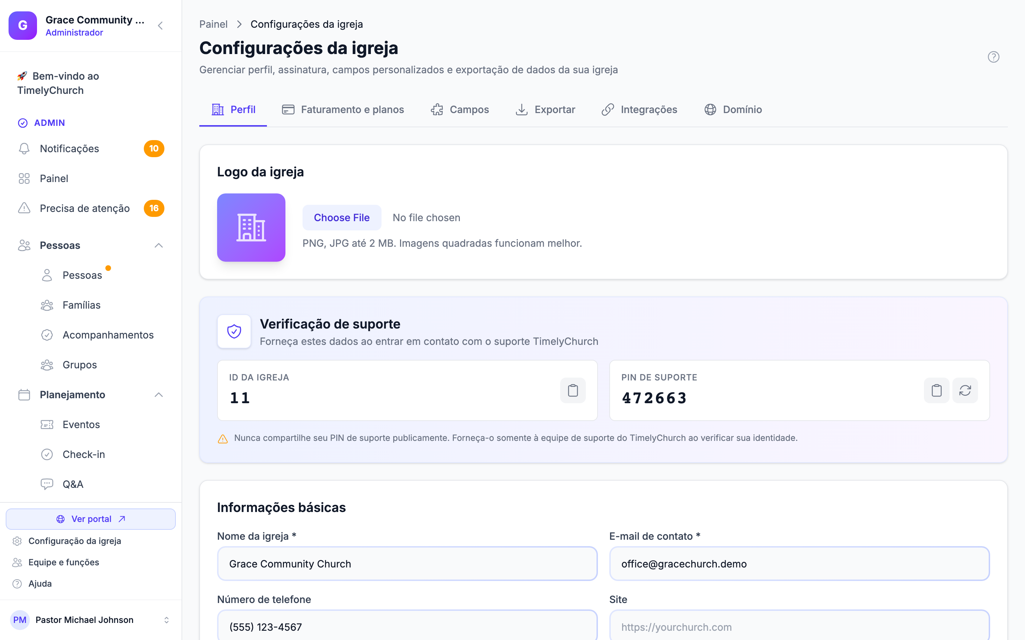Image resolution: width=1025 pixels, height=640 pixels.
Task: Click the 10 notifications badge
Action: pos(154,149)
